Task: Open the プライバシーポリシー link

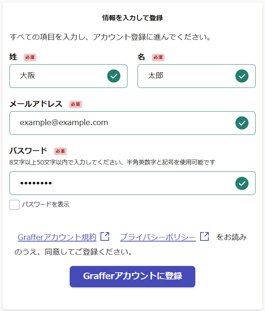Action: 158,237
